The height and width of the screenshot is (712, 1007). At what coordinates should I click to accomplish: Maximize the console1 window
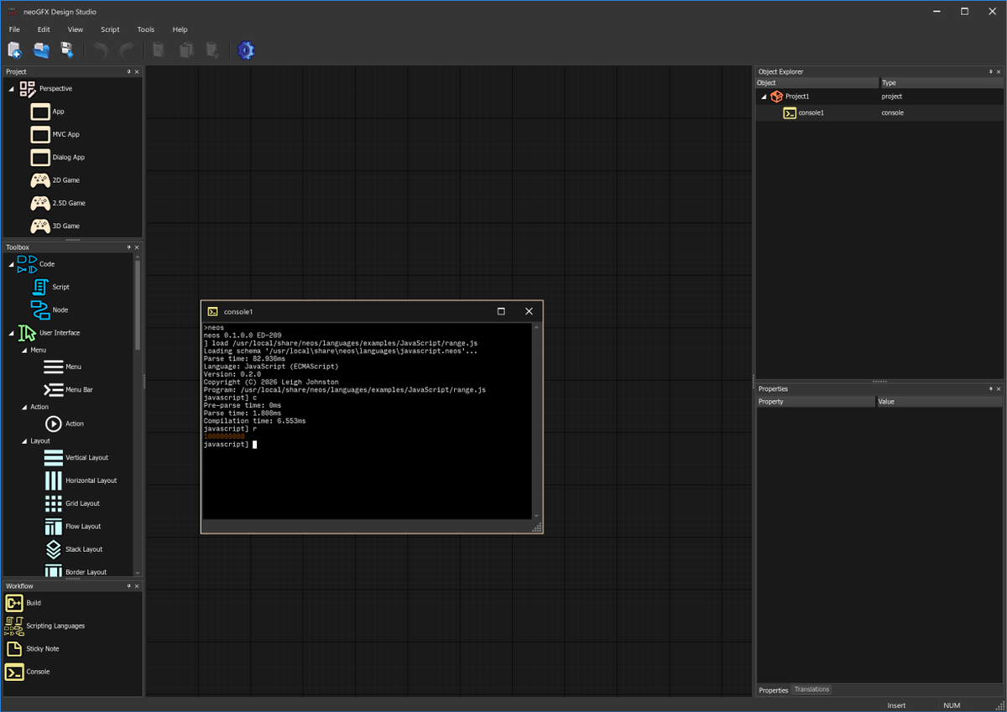coord(501,311)
